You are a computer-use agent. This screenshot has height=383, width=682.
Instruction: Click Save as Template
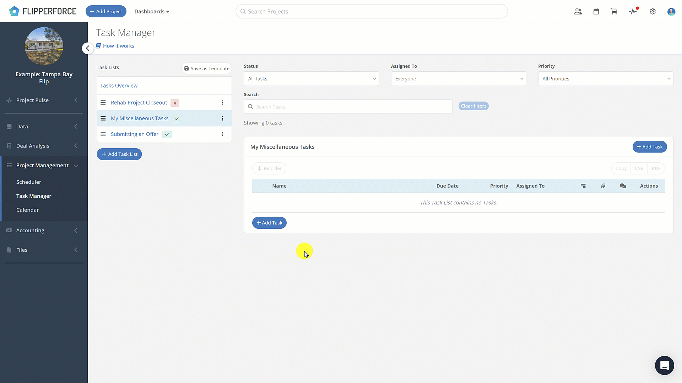pos(207,68)
